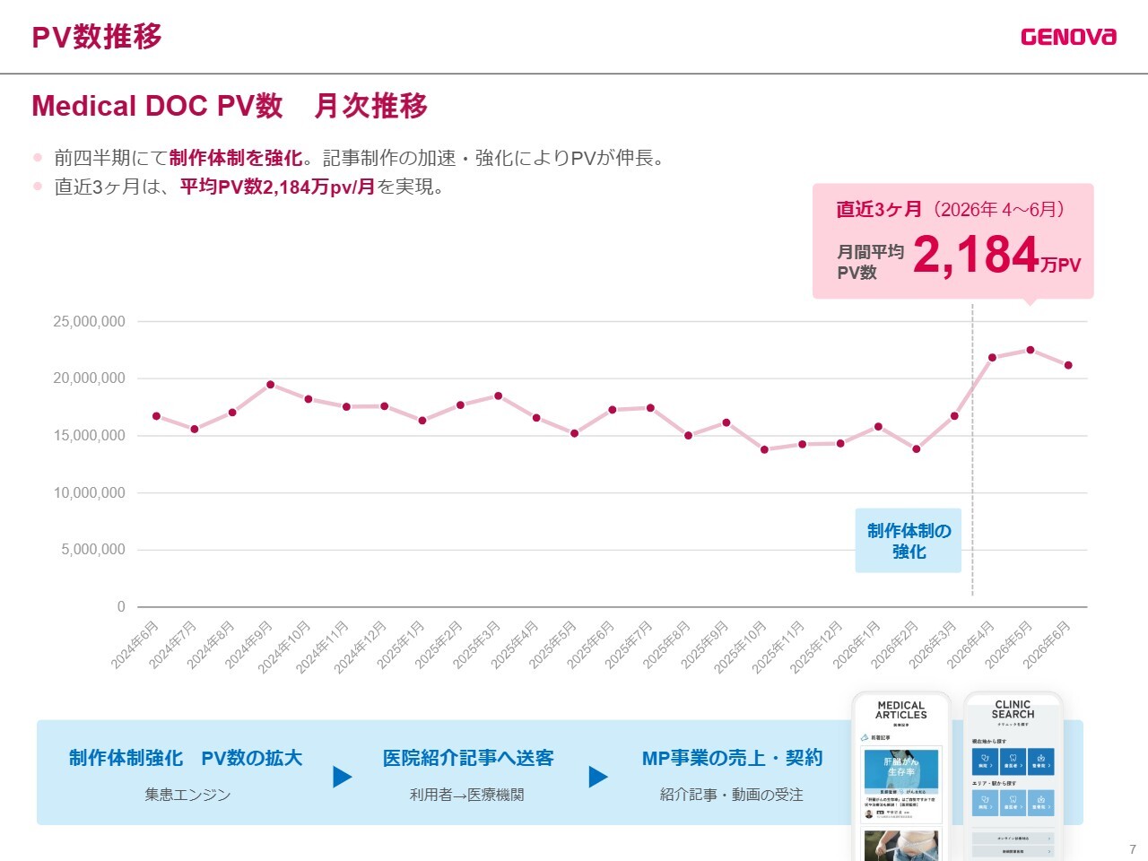Tap the dark blue tooth tile in Clinic Search
This screenshot has height=861, width=1148.
pyautogui.click(x=1013, y=761)
